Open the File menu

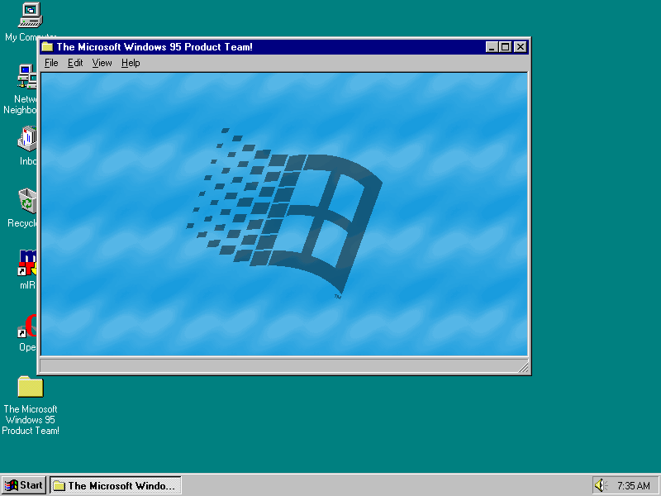[51, 63]
